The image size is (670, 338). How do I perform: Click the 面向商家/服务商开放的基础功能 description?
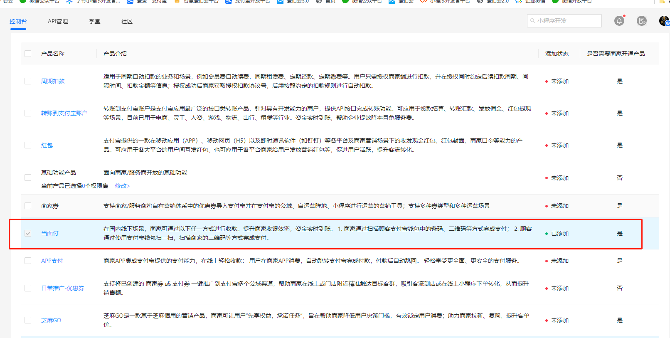click(x=145, y=173)
